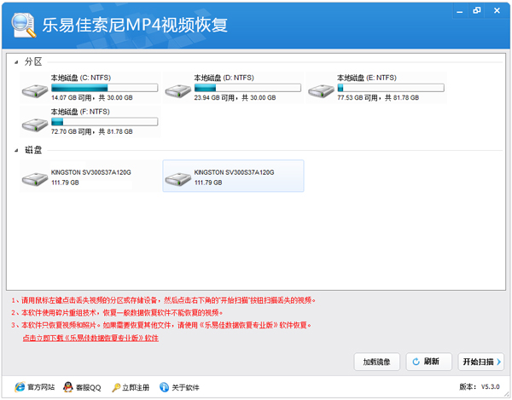Collapse the 磁盘 disk group

pos(16,150)
